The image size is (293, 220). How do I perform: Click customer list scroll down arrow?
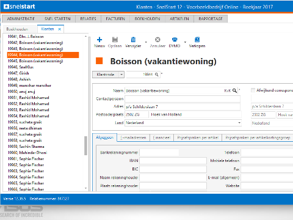(85, 188)
